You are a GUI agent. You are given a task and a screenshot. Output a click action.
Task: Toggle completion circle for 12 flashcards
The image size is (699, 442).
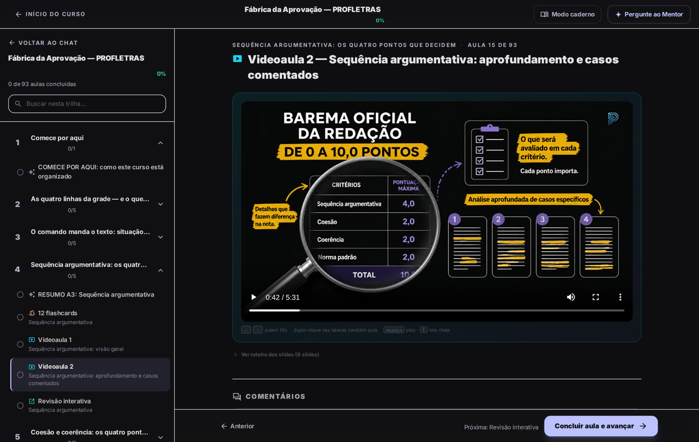[x=20, y=317]
